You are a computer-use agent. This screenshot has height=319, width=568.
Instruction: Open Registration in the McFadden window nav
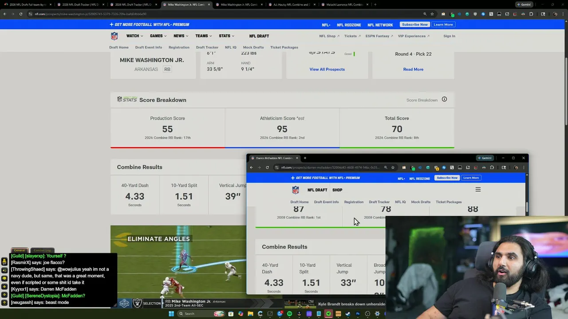354,202
